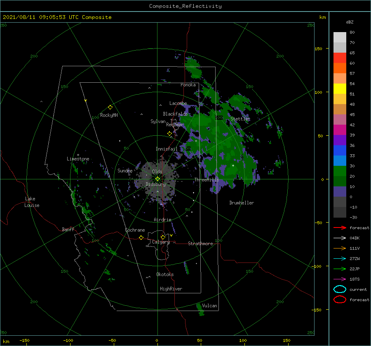Viewport: 371px width, 346px height.
Task: Select the orange 111V arrow icon
Action: tap(340, 248)
